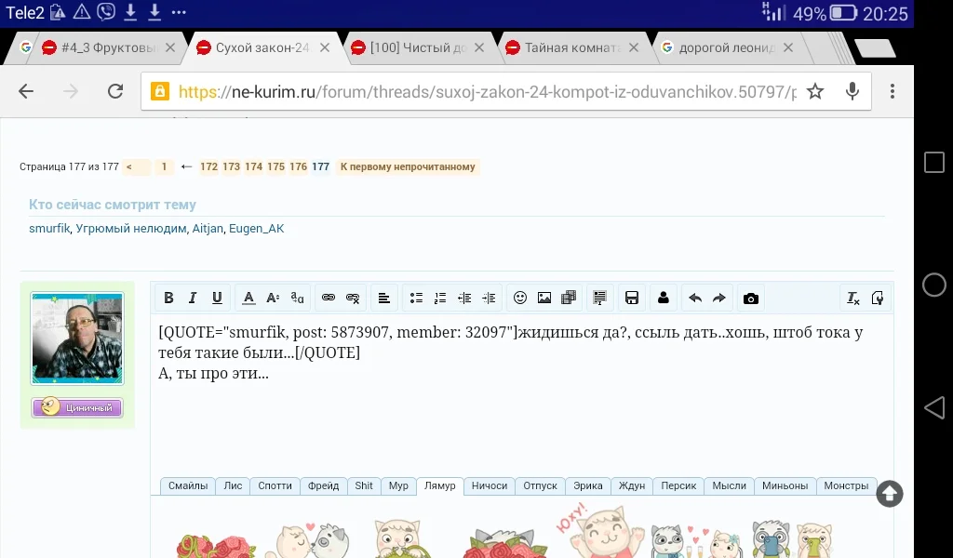Click the unlink icon in the editor
Image resolution: width=953 pixels, height=558 pixels.
click(352, 298)
